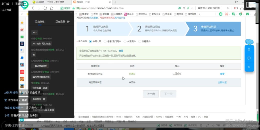The width and height of the screenshot is (260, 130).
Task: Select 台湾用户 radio option
Action: point(125,41)
